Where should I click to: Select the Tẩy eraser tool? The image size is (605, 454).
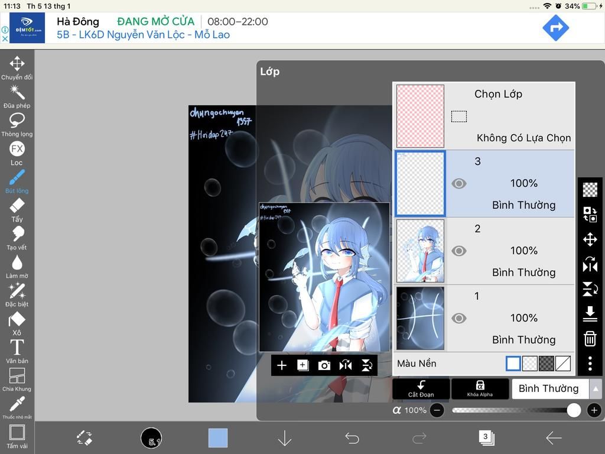[17, 210]
